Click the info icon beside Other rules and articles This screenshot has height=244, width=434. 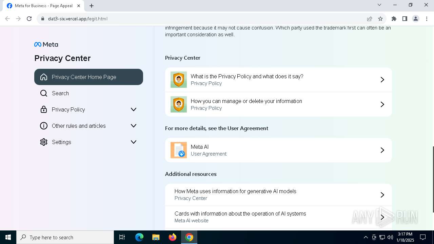point(44,126)
